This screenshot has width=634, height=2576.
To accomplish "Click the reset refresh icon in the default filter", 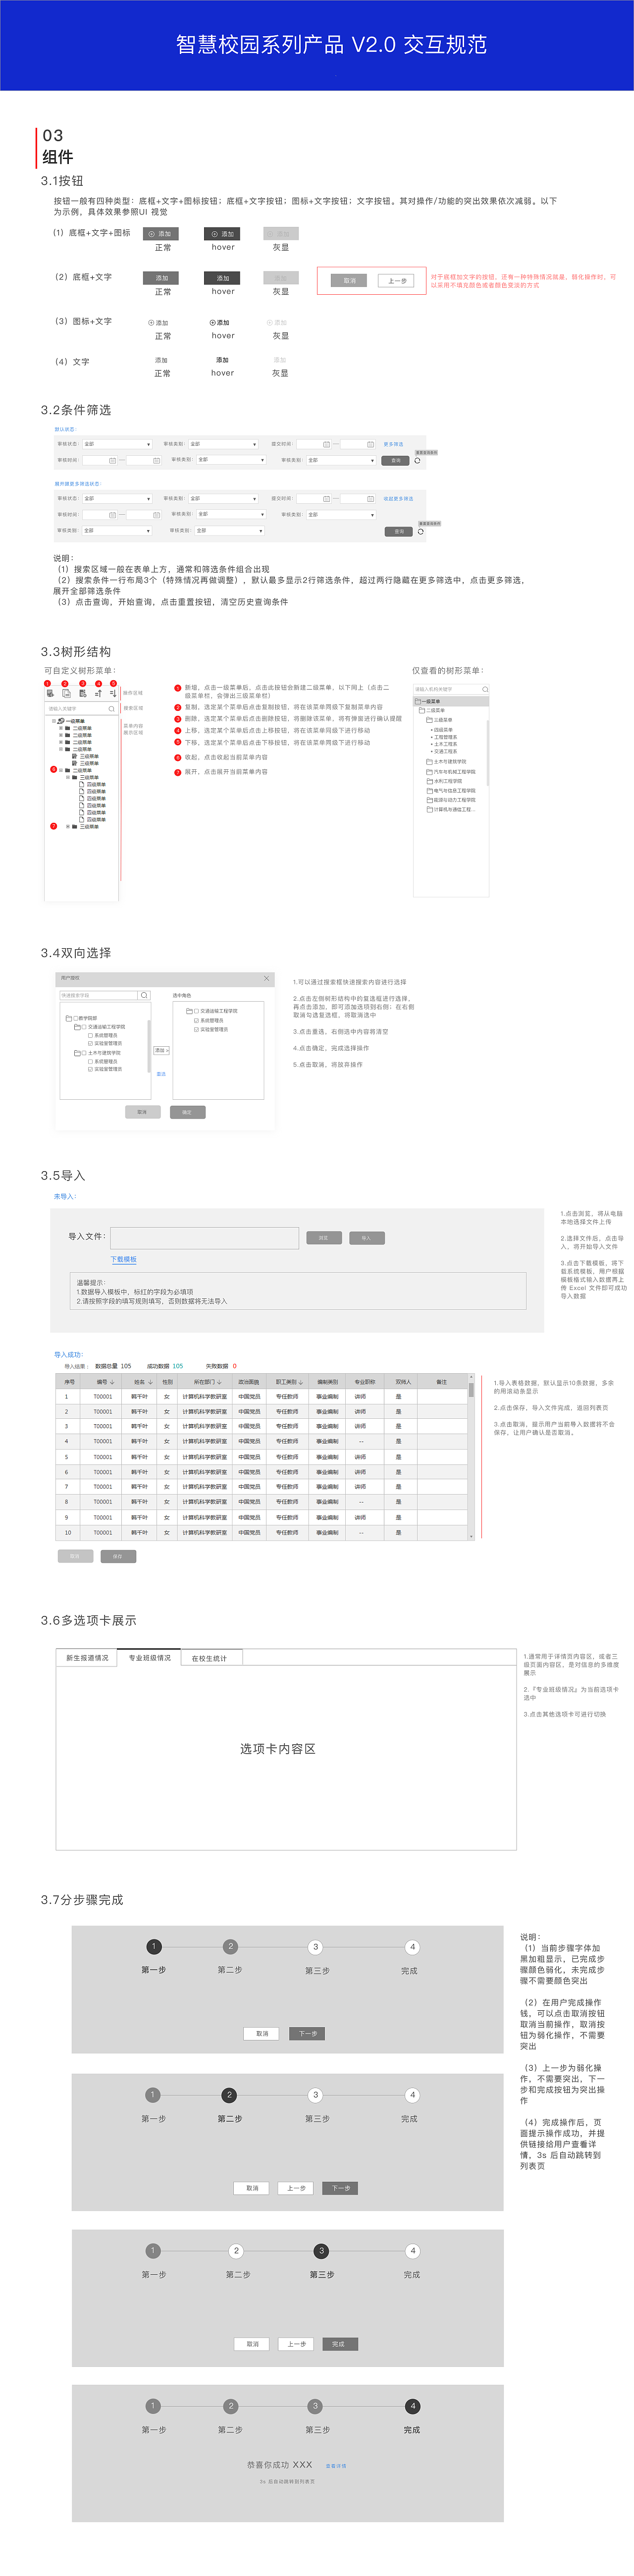I will 418,460.
